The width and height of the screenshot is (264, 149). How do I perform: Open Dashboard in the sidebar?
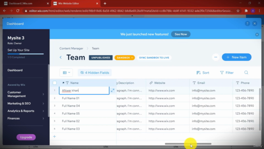15,70
